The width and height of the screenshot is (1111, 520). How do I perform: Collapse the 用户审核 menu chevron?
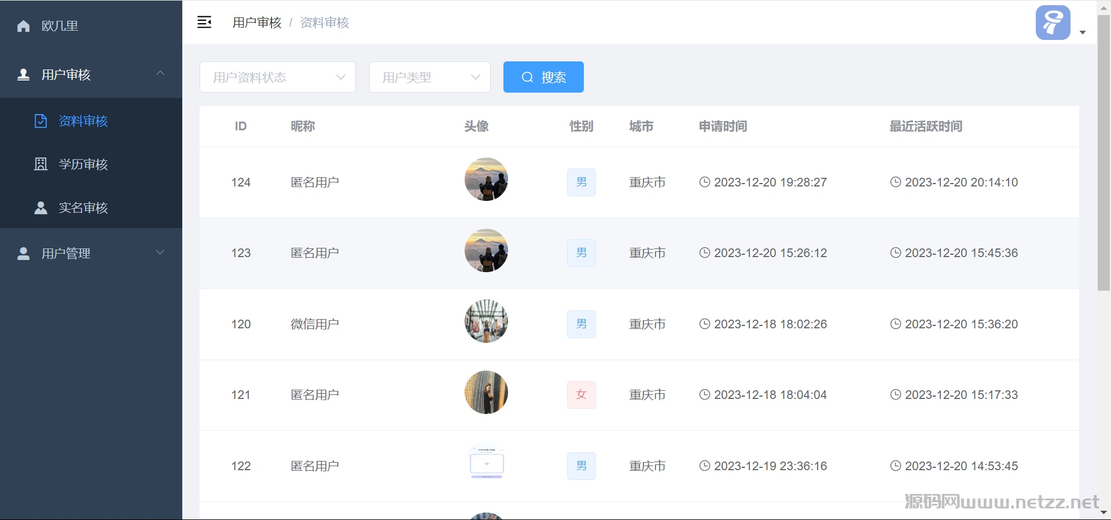point(160,74)
